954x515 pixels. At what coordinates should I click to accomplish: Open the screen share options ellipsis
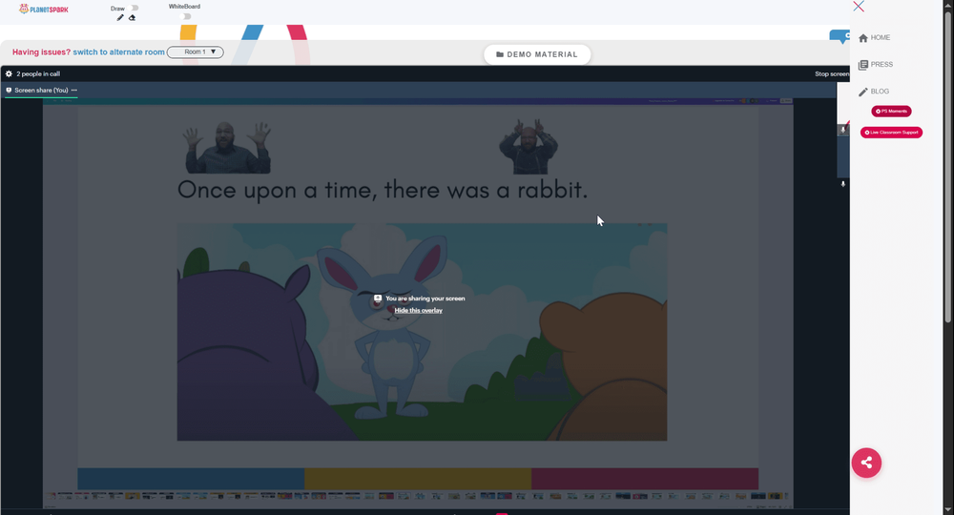coord(74,90)
